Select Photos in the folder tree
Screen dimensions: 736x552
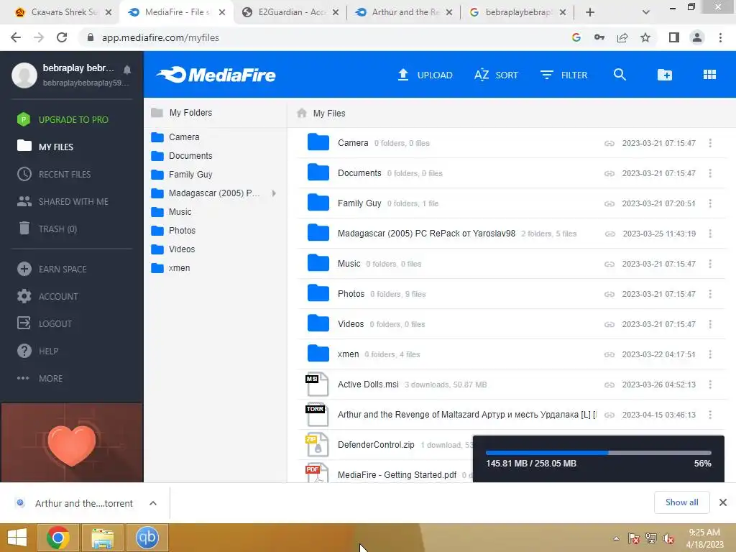tap(173, 231)
